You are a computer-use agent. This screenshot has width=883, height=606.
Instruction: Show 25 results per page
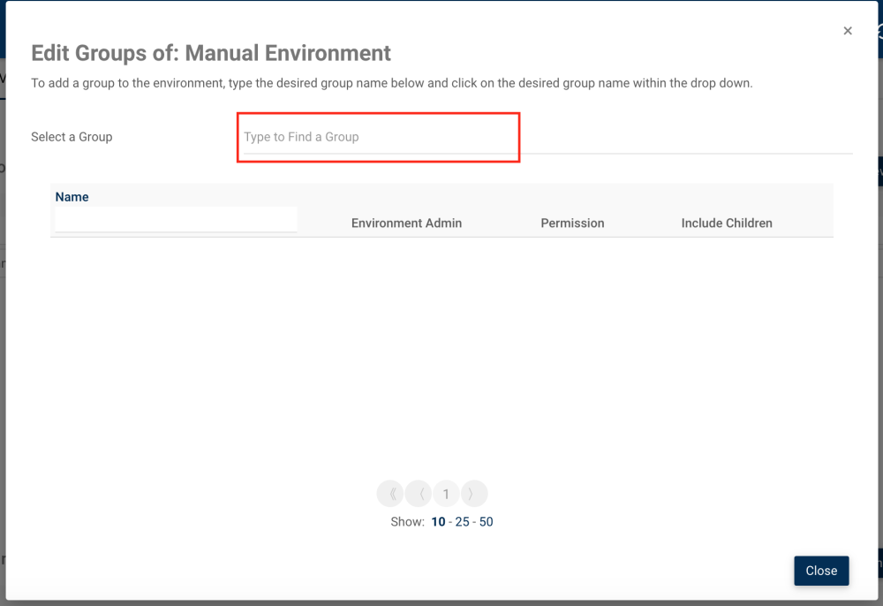tap(462, 521)
